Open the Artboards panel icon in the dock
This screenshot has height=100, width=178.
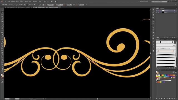(153, 30)
